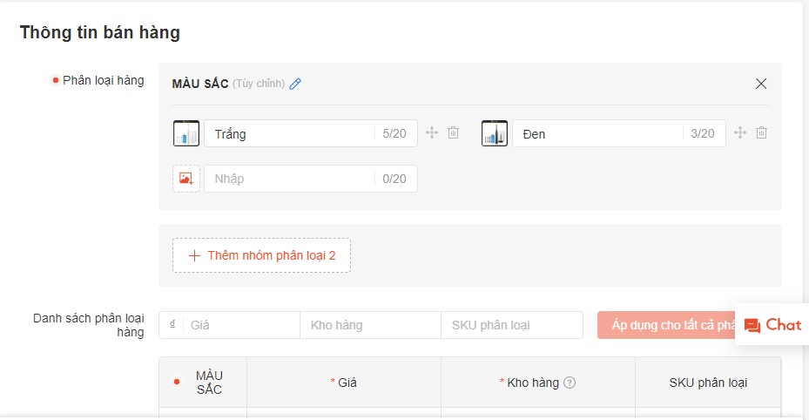Click the pencil icon beside MÀU SẮC
The image size is (809, 420).
295,84
